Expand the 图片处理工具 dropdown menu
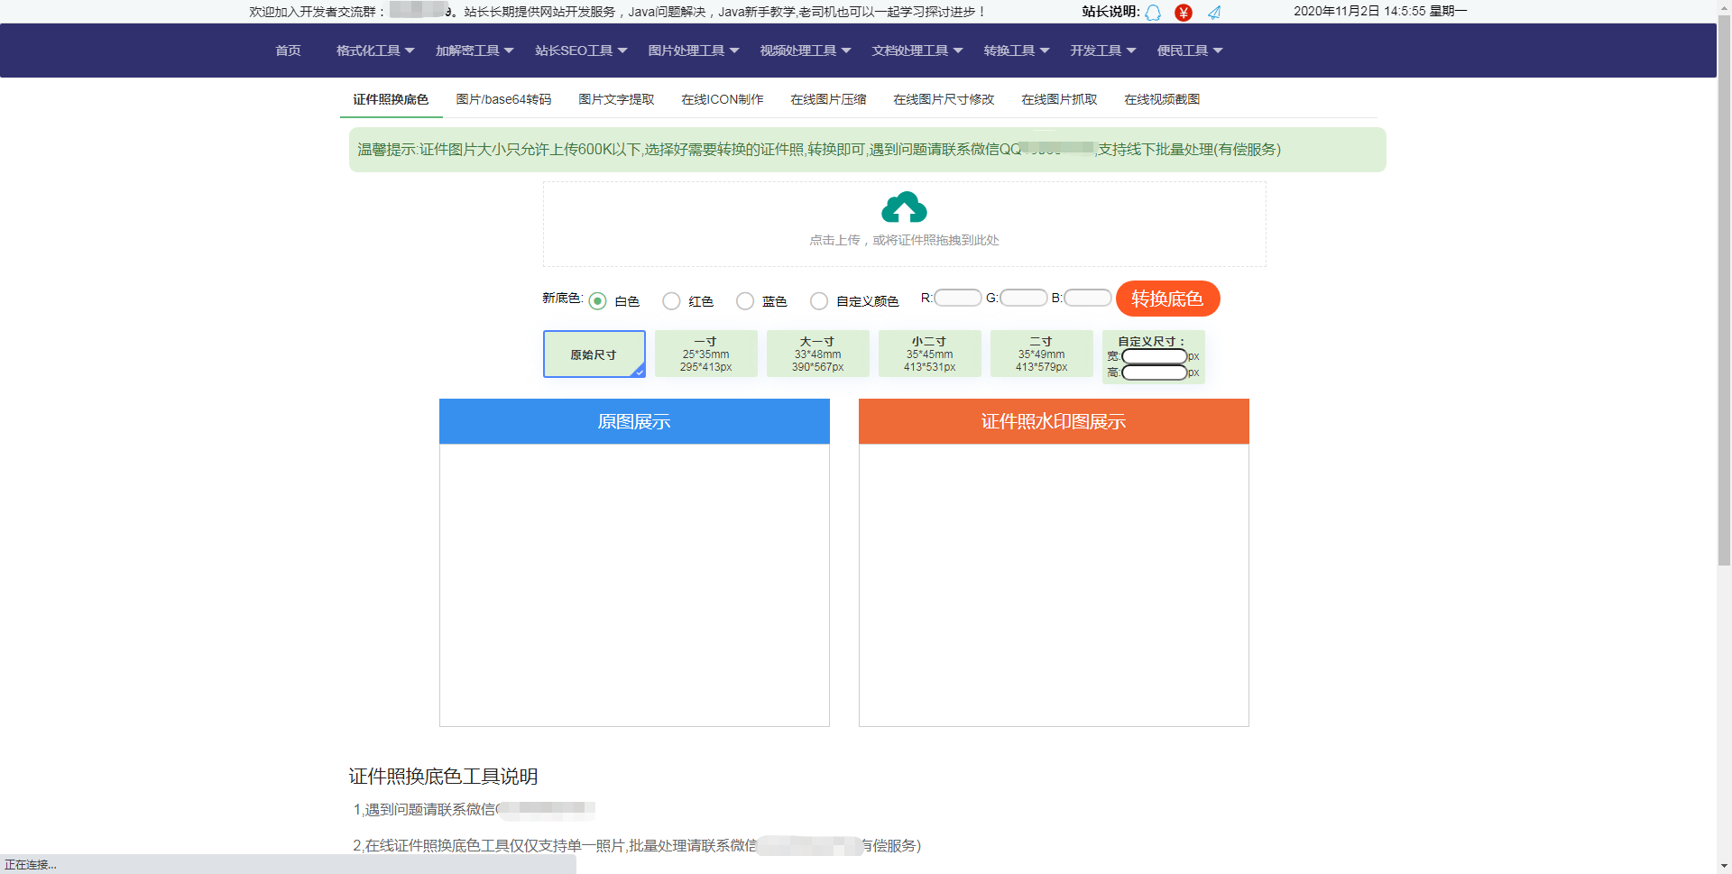The height and width of the screenshot is (874, 1732). pyautogui.click(x=694, y=51)
